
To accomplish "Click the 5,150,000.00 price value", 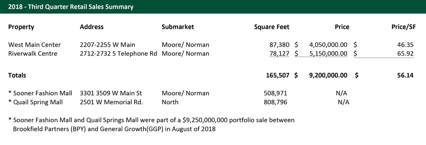I will pos(328,54).
